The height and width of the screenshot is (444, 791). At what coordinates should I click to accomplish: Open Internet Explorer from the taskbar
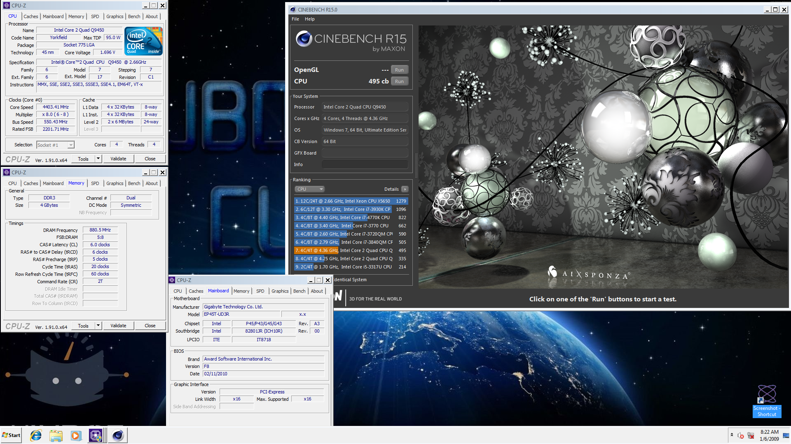click(36, 435)
